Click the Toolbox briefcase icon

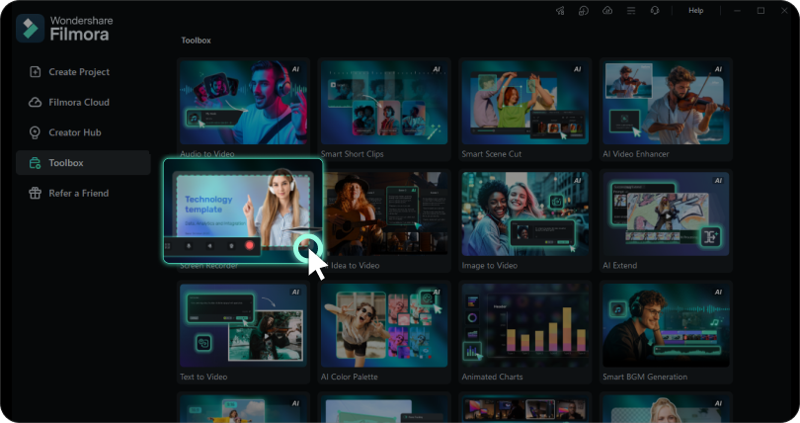pos(35,163)
